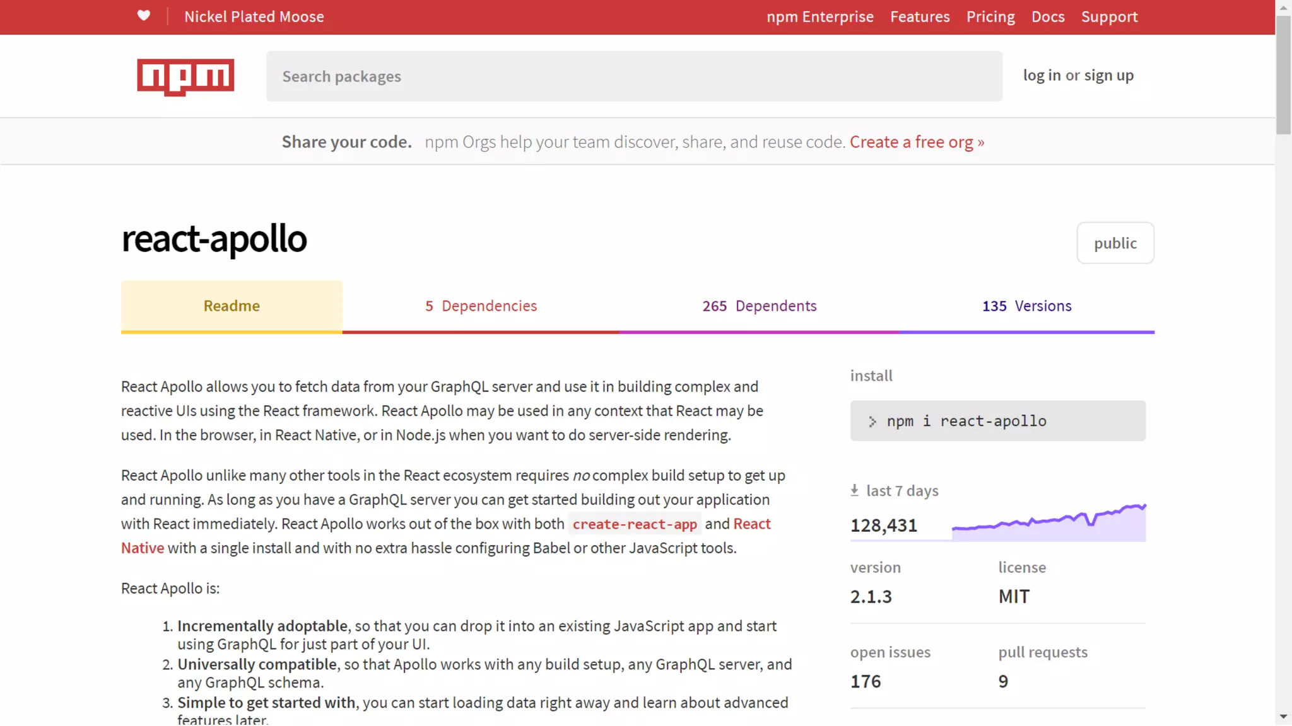Open npm Enterprise in top navigation
This screenshot has height=726, width=1292.
point(819,17)
